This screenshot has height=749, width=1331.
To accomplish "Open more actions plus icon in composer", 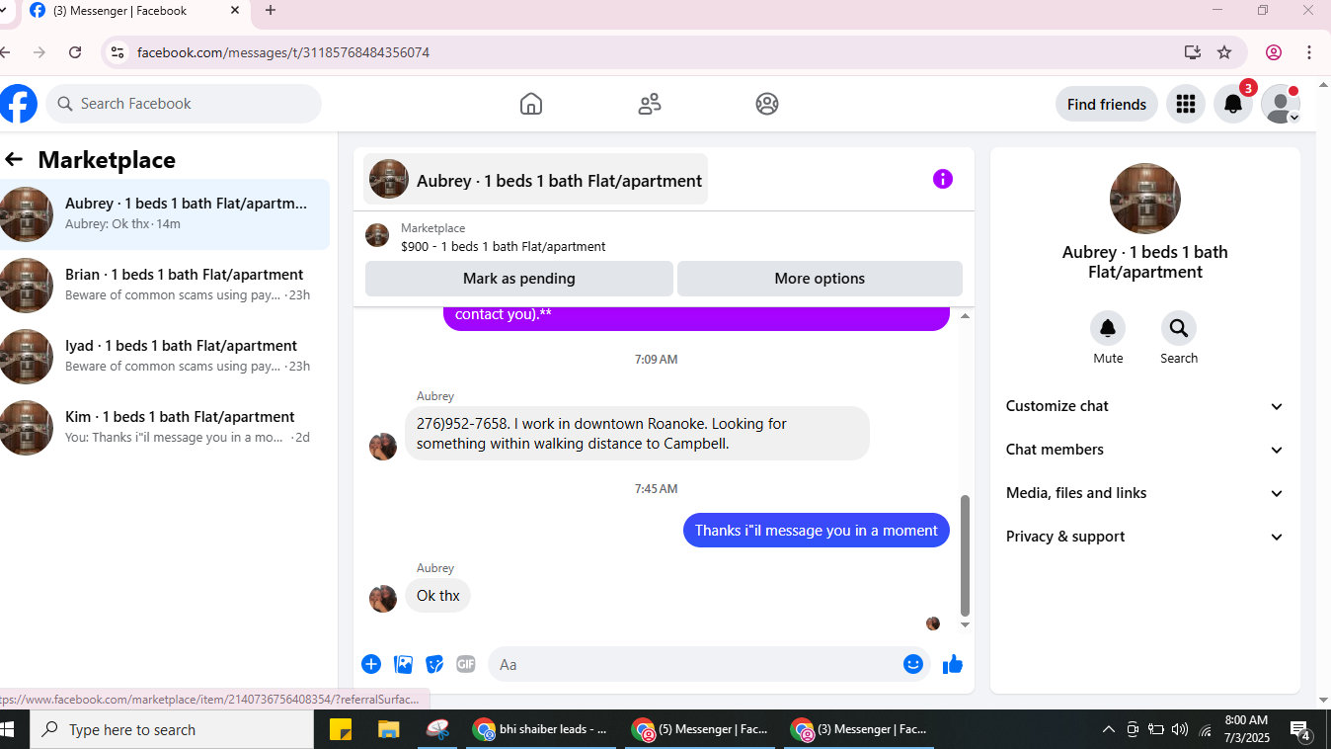I will [371, 664].
